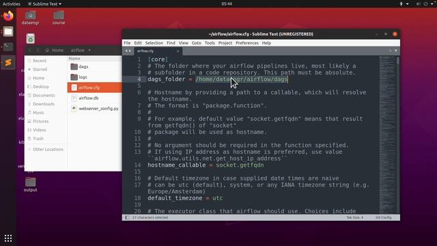Open the Find menu

[x=171, y=43]
